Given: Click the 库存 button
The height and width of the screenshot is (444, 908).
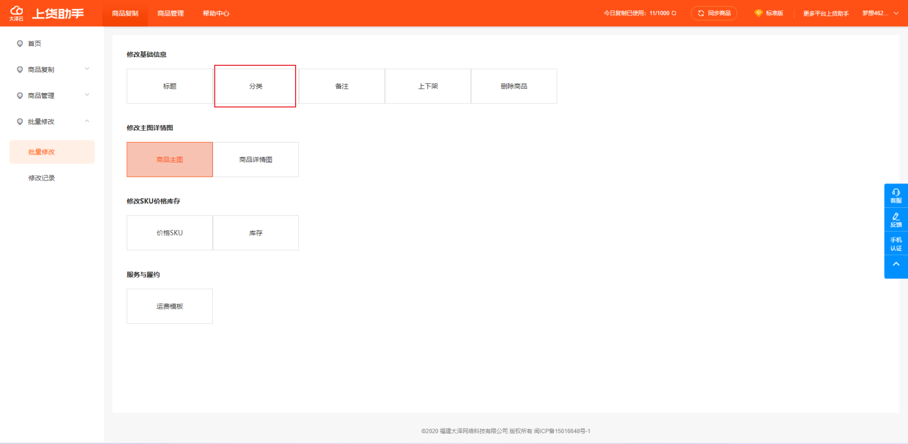Looking at the screenshot, I should point(256,233).
